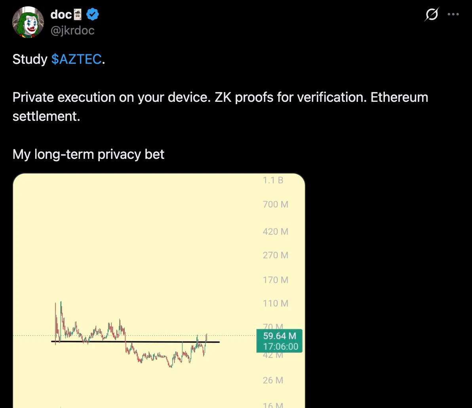This screenshot has height=408, width=472.
Task: Click the 700 M axis label
Action: coord(276,204)
